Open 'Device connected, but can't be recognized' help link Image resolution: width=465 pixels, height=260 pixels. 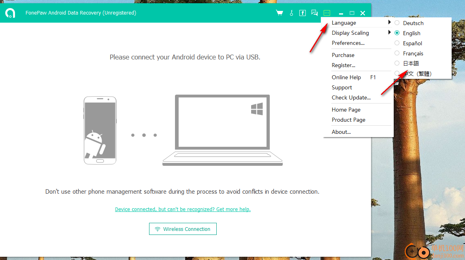183,209
